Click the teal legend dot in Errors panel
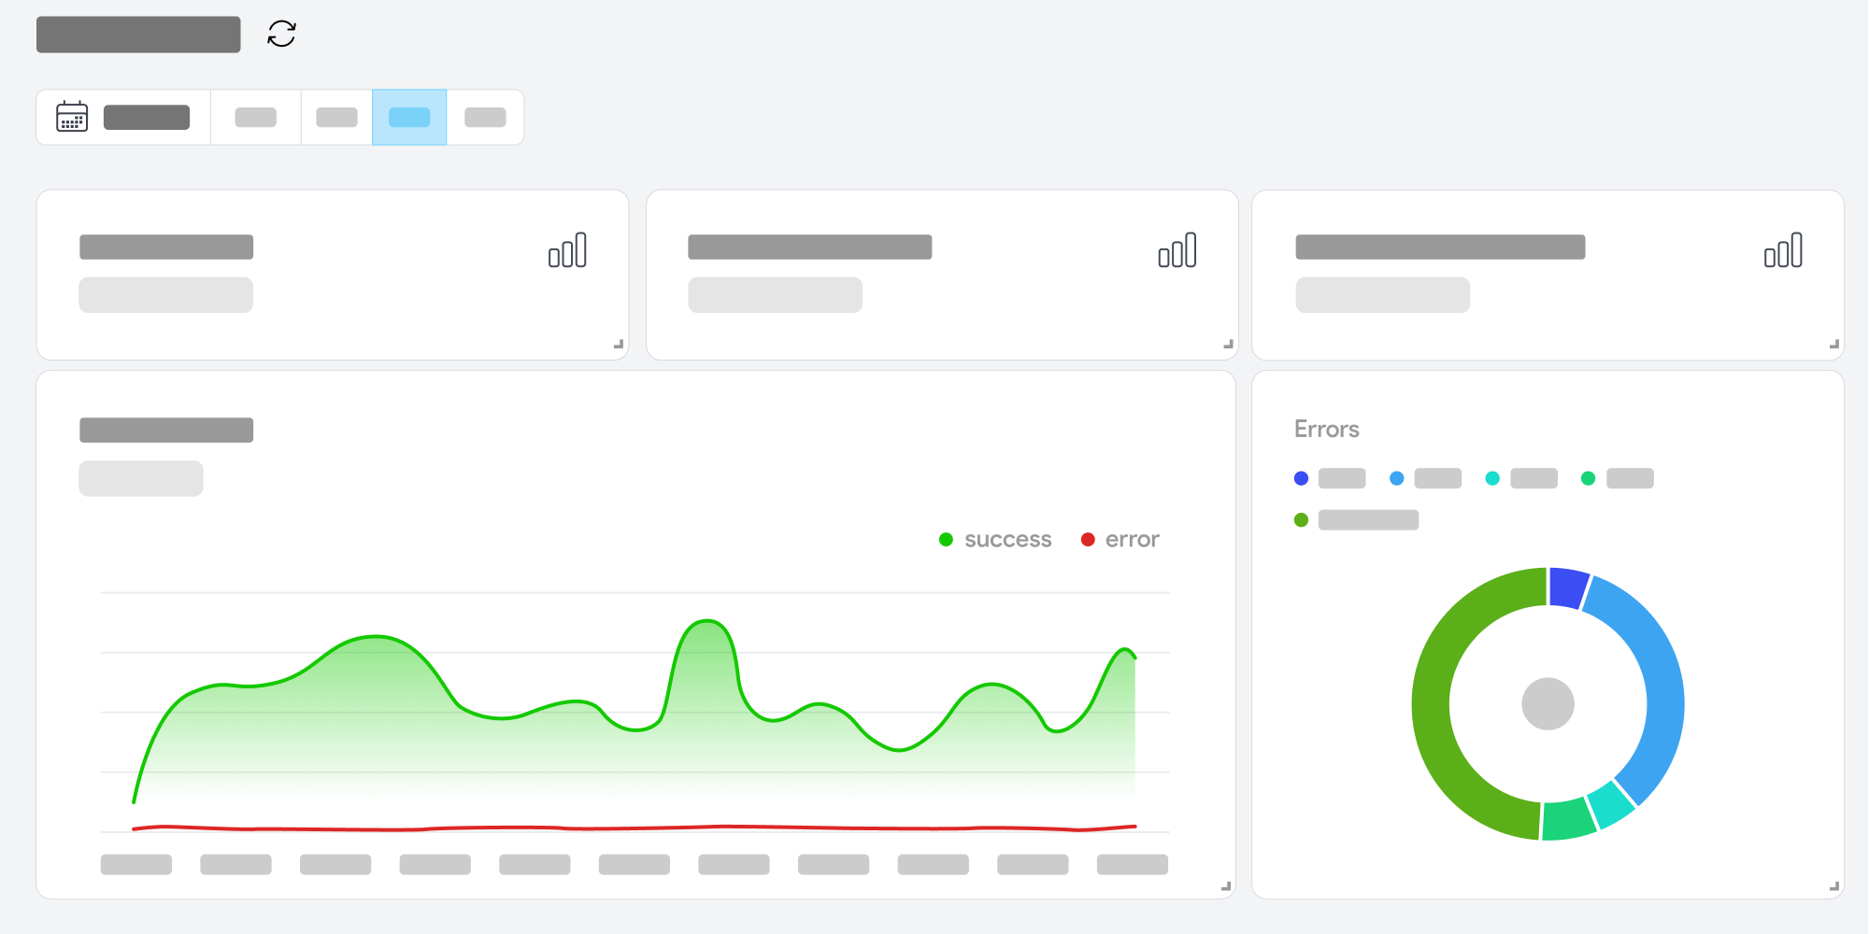1869x934 pixels. [1492, 477]
